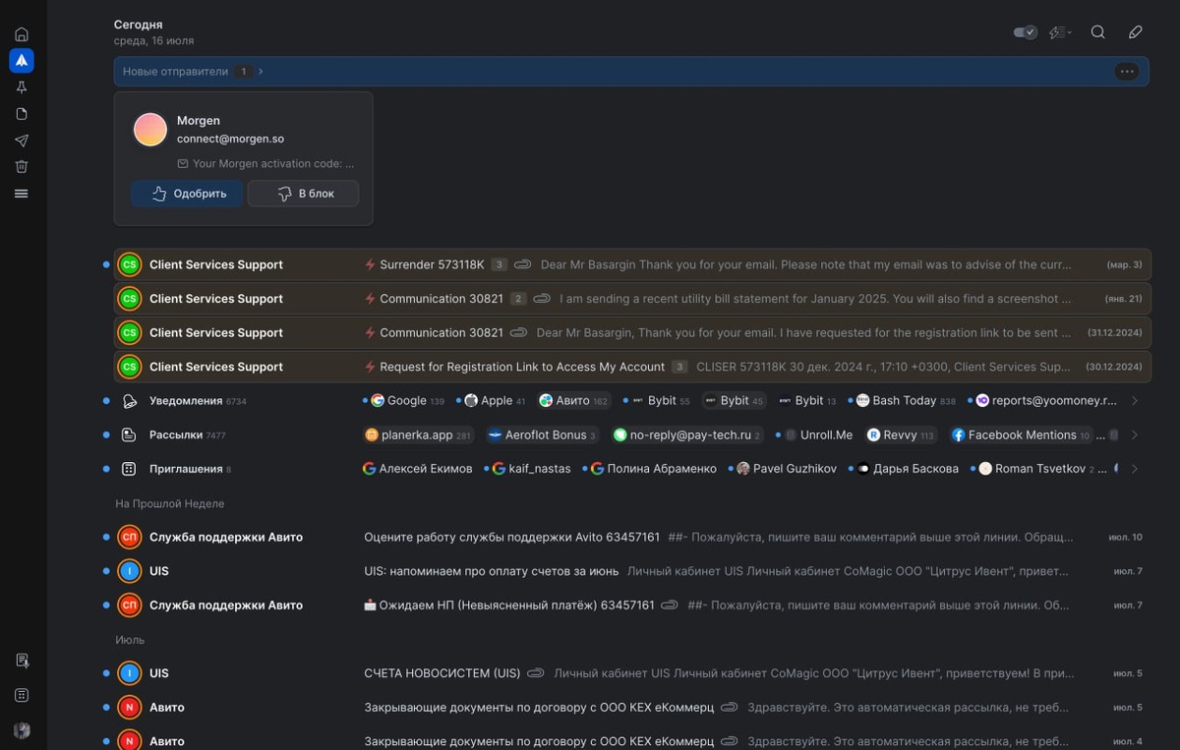Open 'Communication 30821' email dated янв. 21

(632, 299)
